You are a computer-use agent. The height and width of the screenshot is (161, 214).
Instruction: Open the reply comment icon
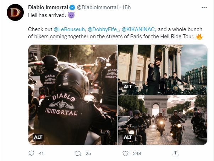32,154
